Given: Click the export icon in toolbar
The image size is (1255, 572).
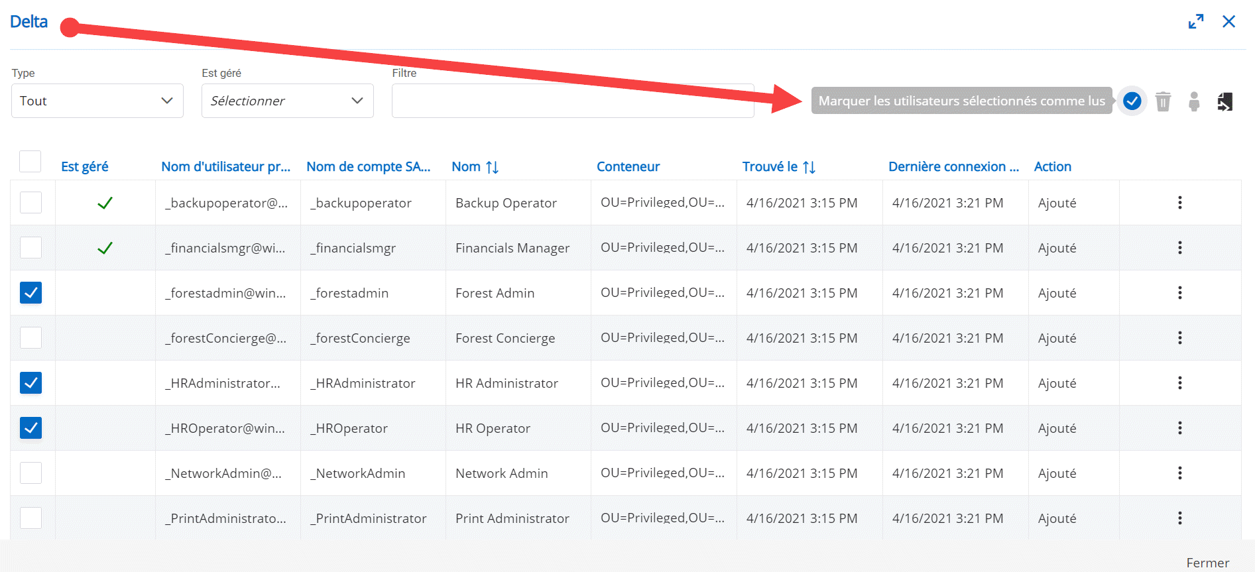Looking at the screenshot, I should [x=1225, y=101].
